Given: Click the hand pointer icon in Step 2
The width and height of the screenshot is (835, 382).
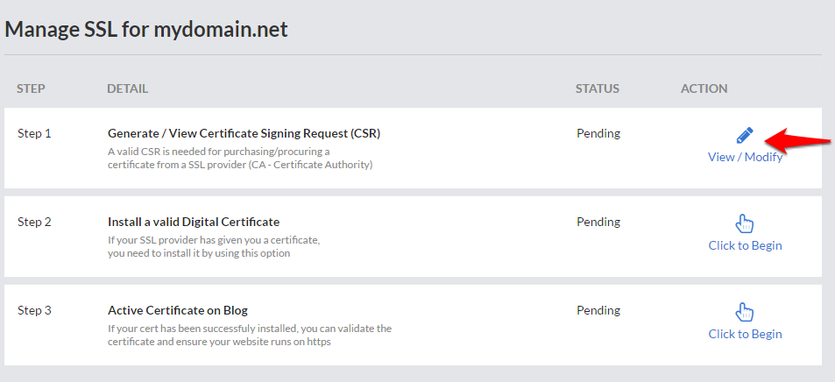Looking at the screenshot, I should point(745,223).
